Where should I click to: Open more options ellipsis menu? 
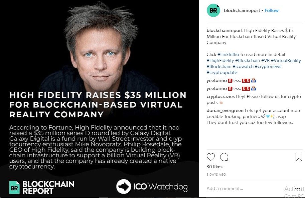point(298,188)
